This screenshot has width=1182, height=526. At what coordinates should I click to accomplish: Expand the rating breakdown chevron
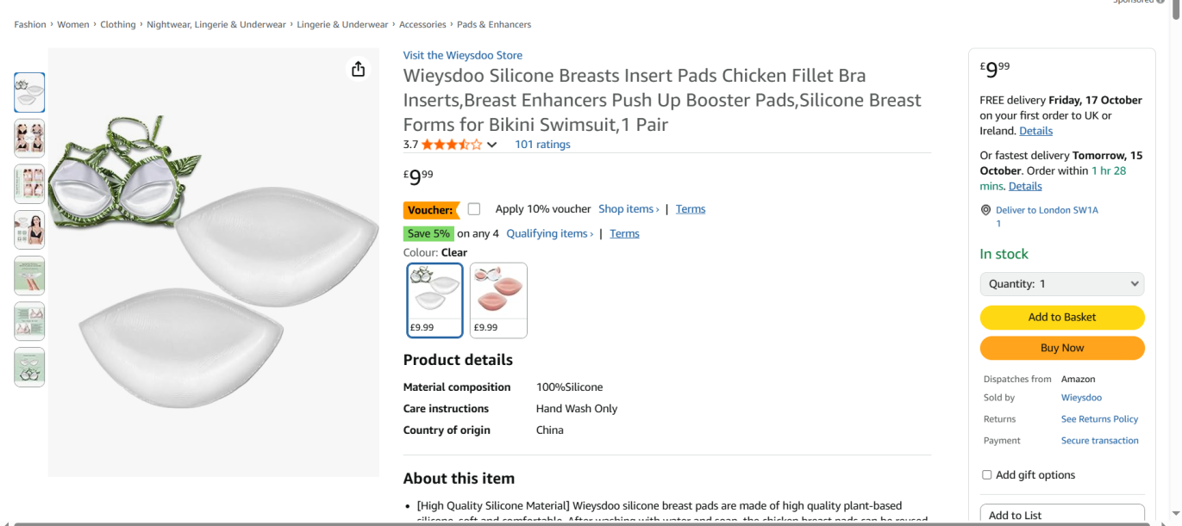pos(492,145)
